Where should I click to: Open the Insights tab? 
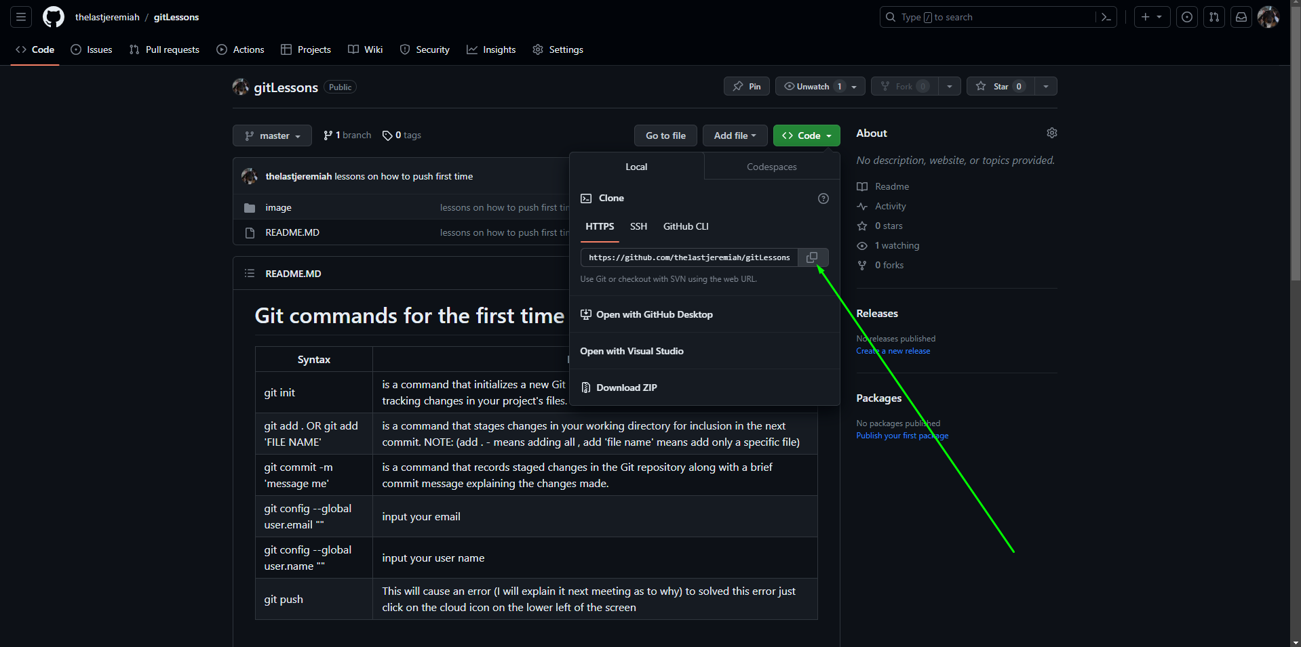(x=491, y=49)
